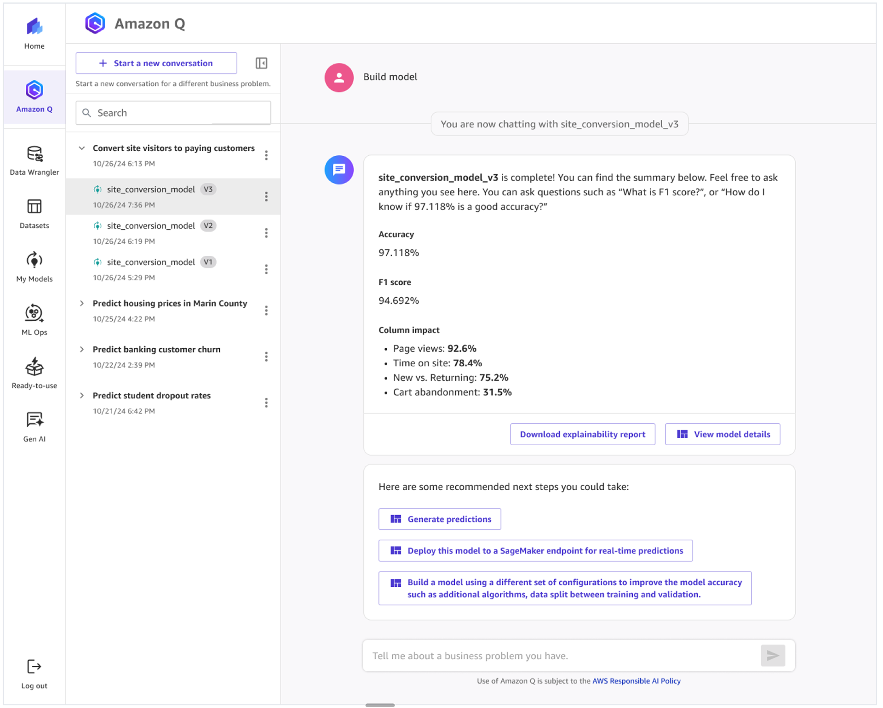This screenshot has width=883, height=708.
Task: Open options menu for Predict banking customer churn
Action: pyautogui.click(x=266, y=357)
